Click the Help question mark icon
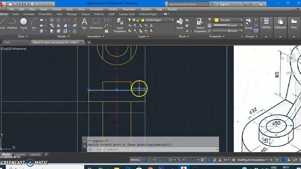 (261, 4)
